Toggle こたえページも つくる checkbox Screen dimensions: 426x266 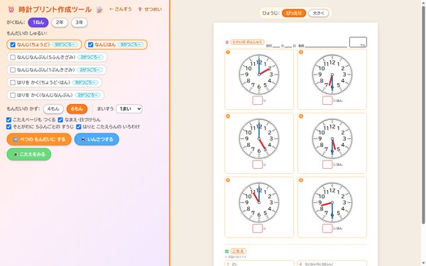9,120
